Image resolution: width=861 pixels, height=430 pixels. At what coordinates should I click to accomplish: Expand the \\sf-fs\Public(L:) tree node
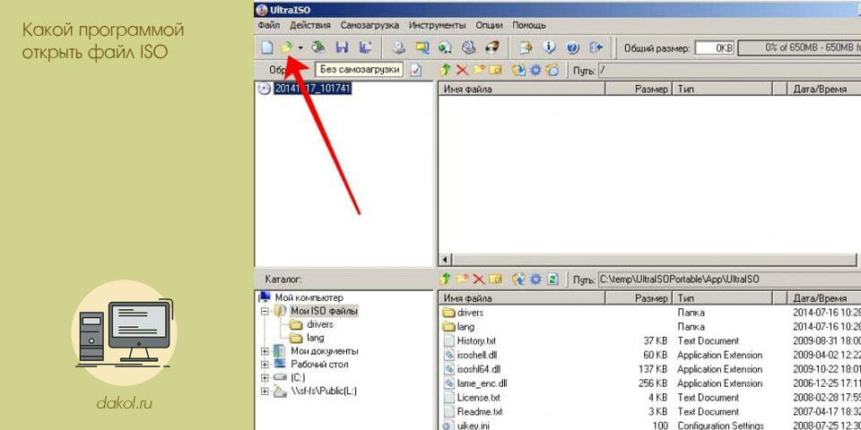265,391
